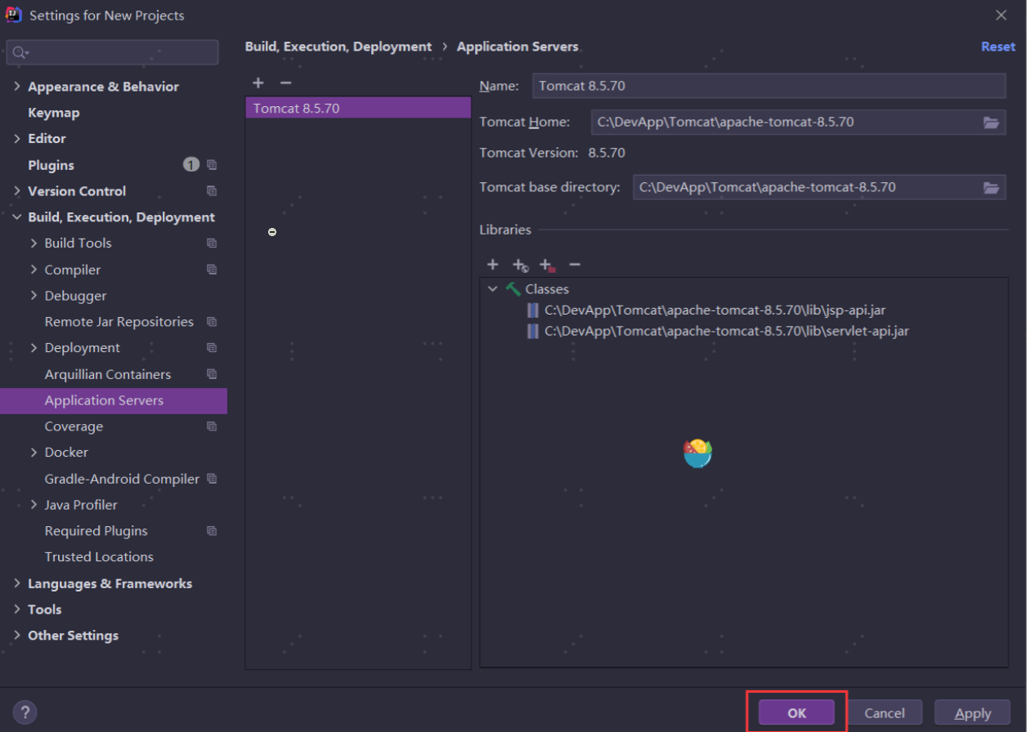Click the add-library-with-globe icon under Libraries
The height and width of the screenshot is (732, 1035).
(520, 265)
